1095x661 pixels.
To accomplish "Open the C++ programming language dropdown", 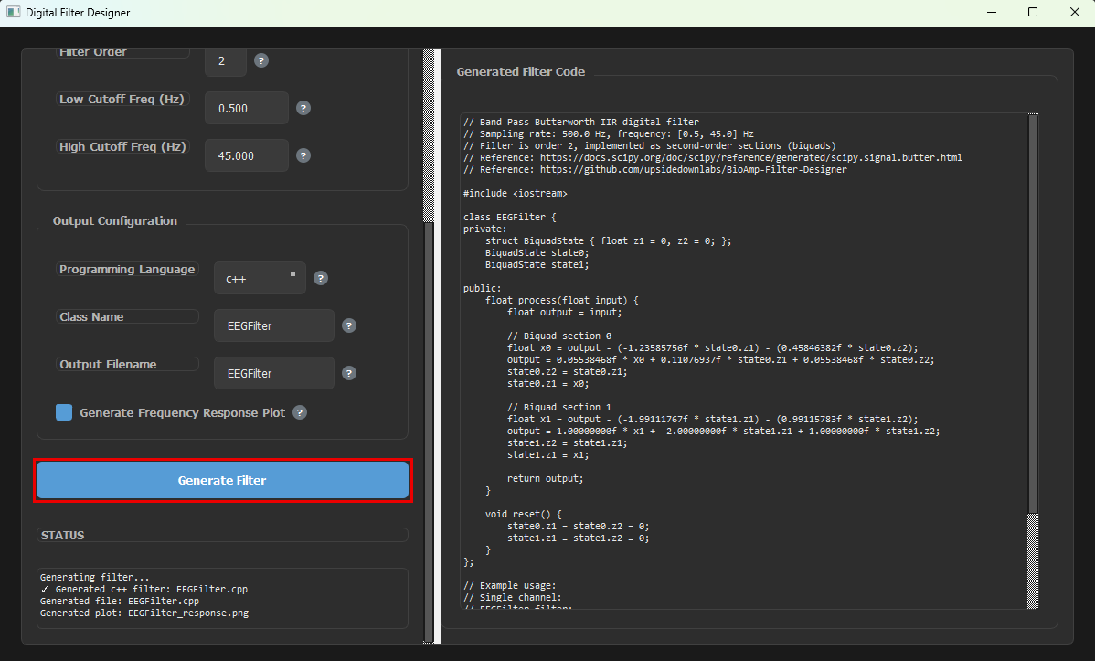I will pyautogui.click(x=260, y=278).
